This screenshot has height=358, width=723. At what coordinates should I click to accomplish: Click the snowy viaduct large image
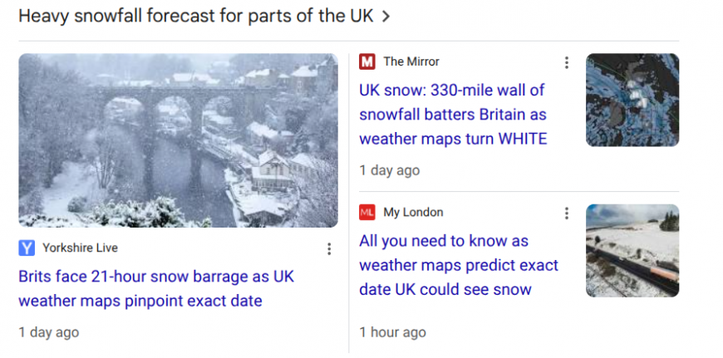point(178,140)
